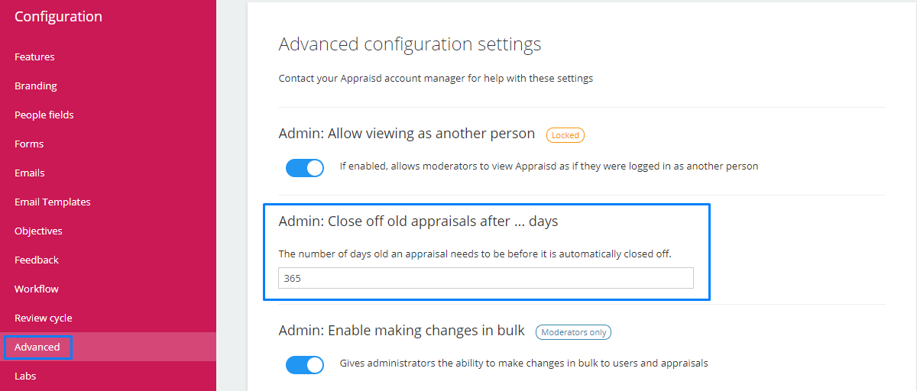This screenshot has width=917, height=391.
Task: Go to Branding settings
Action: pyautogui.click(x=36, y=86)
